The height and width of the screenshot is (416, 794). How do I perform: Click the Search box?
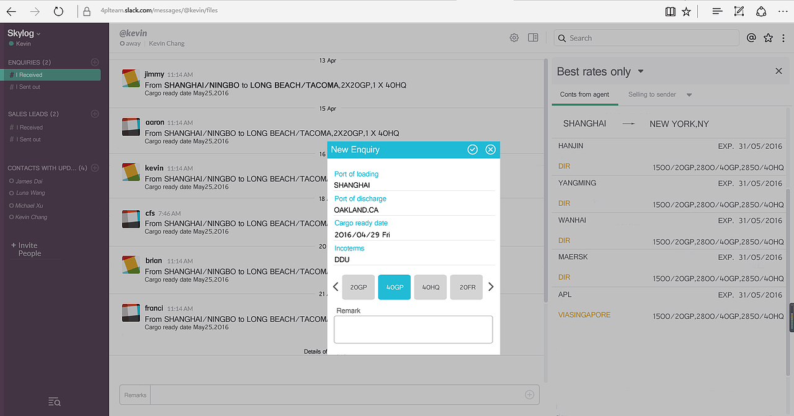[x=646, y=38]
